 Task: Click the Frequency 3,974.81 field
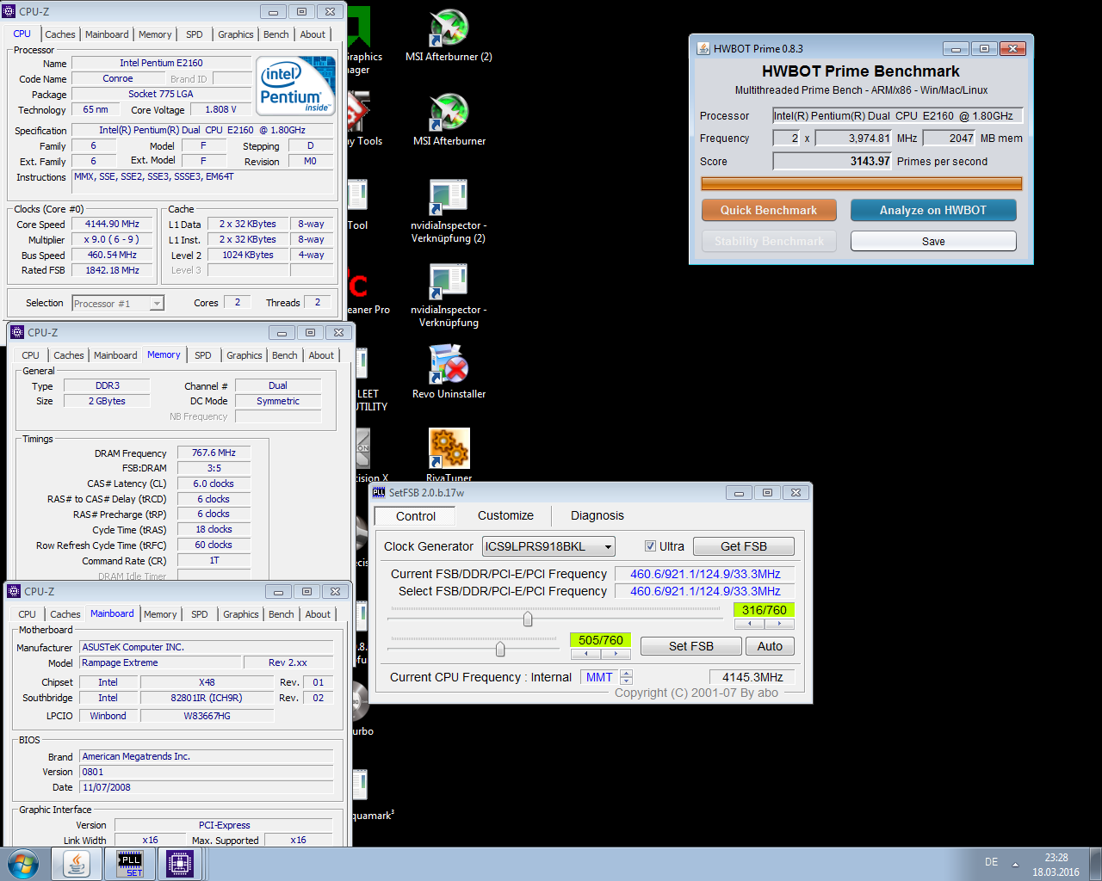(x=853, y=138)
